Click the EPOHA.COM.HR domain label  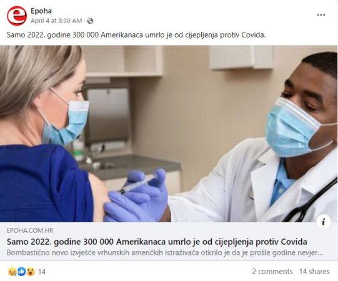pyautogui.click(x=30, y=230)
